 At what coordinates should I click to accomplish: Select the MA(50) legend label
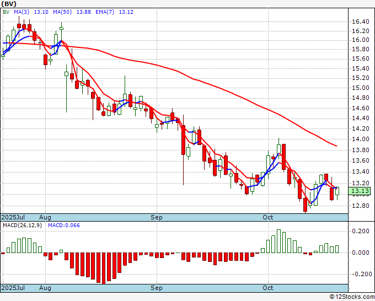point(62,12)
